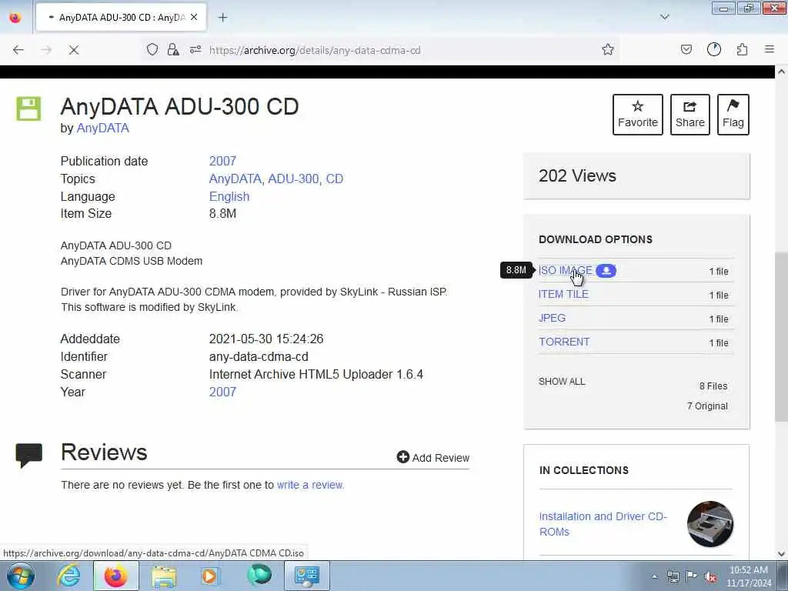The height and width of the screenshot is (591, 788).
Task: Click the Firefox account circle icon
Action: [x=713, y=49]
